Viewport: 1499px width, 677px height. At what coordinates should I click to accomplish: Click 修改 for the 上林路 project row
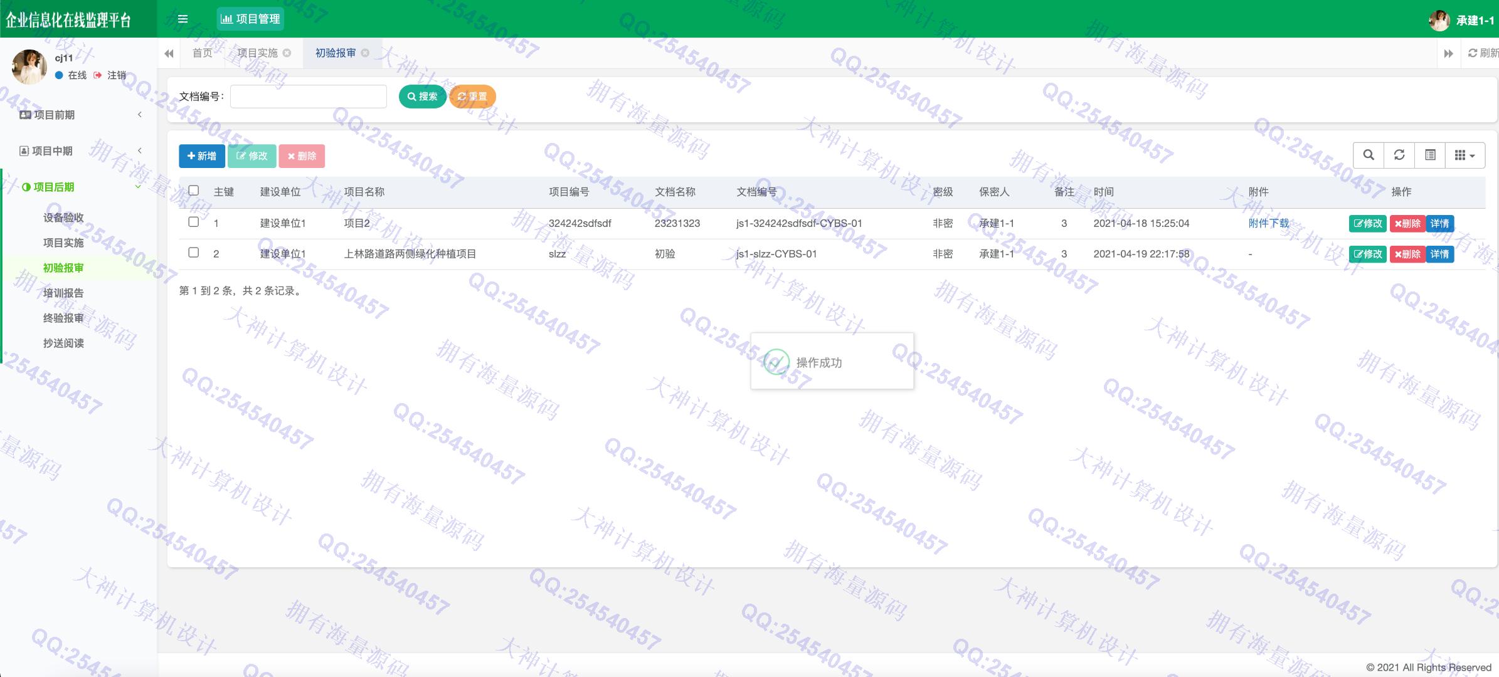[1367, 254]
